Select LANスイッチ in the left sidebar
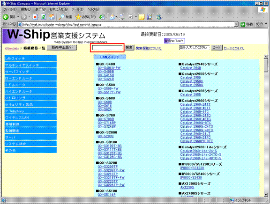The image size is (270, 204). [30, 58]
